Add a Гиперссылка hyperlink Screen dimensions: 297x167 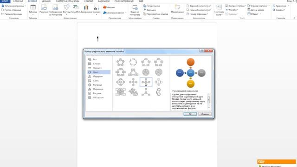(x=152, y=6)
